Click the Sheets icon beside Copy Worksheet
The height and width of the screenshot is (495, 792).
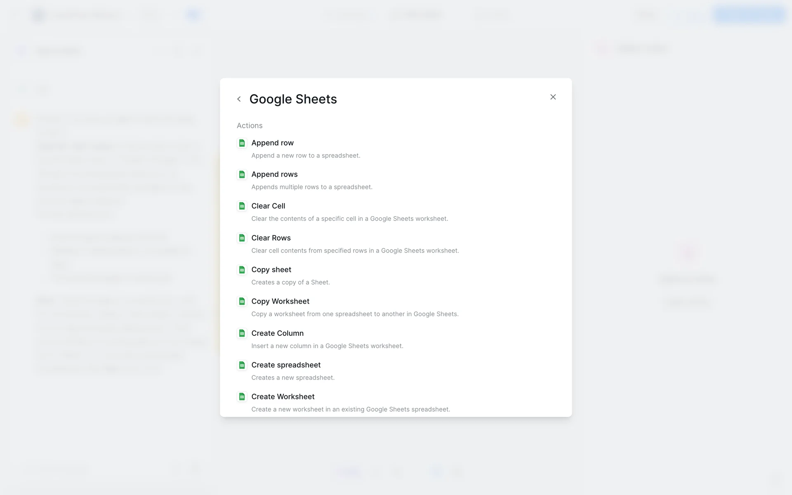tap(242, 302)
